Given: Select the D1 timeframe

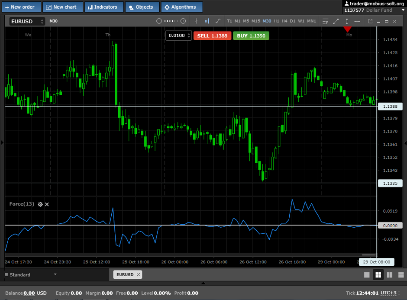Looking at the screenshot, I should (x=293, y=21).
